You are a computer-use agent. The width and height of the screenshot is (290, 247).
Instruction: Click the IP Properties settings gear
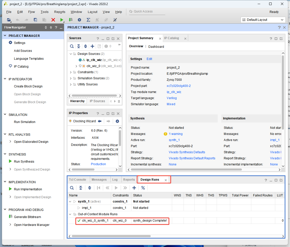[x=117, y=121]
